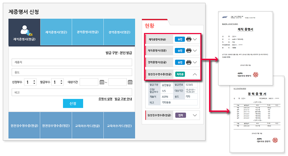Image resolution: width=288 pixels, height=156 pixels.
Task: Print the approved 재직증명서(영문) certificate
Action: pyautogui.click(x=189, y=51)
